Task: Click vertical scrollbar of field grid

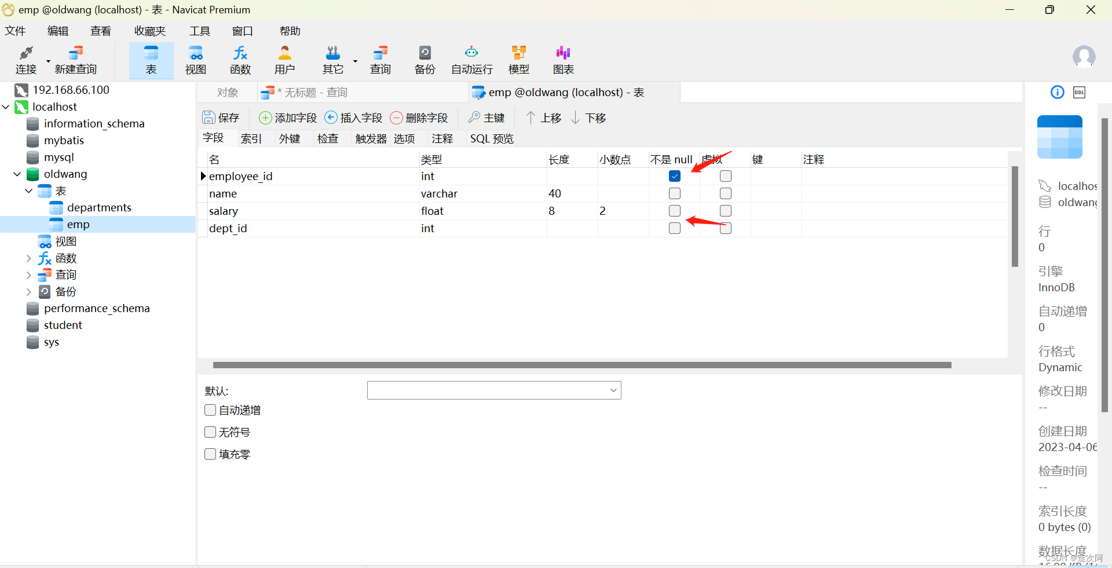Action: [1015, 216]
